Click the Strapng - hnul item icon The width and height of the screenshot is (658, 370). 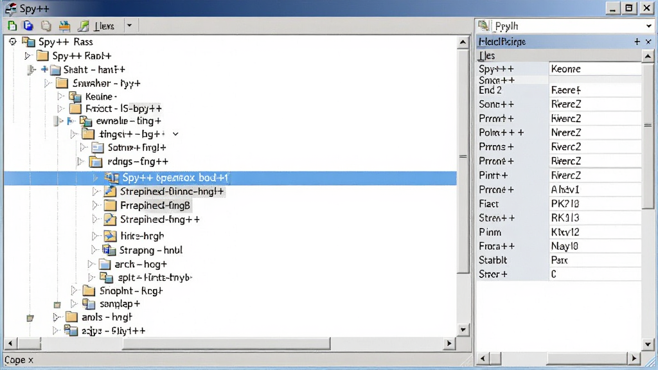point(109,250)
